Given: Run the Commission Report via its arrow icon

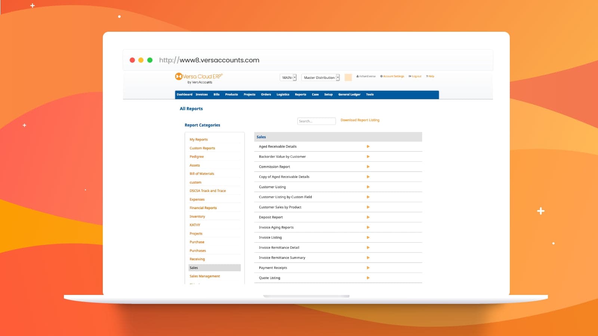Looking at the screenshot, I should pos(368,167).
